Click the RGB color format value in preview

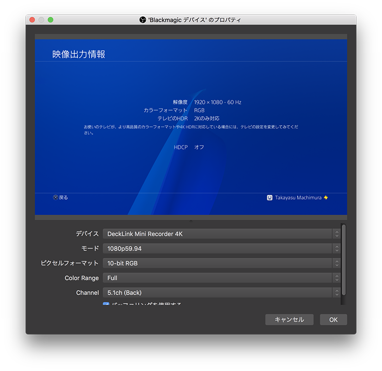pos(199,110)
